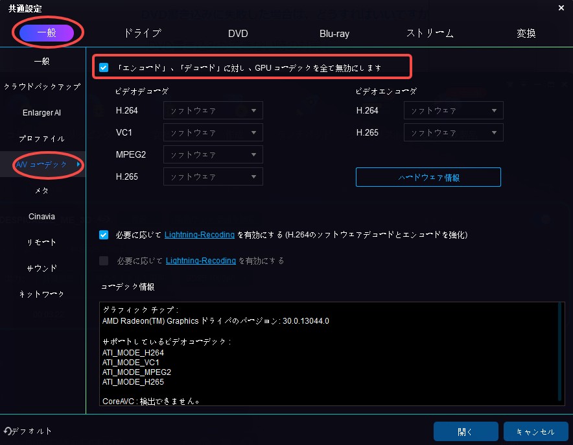Open the ストリーム tab
Image resolution: width=573 pixels, height=445 pixels.
430,33
